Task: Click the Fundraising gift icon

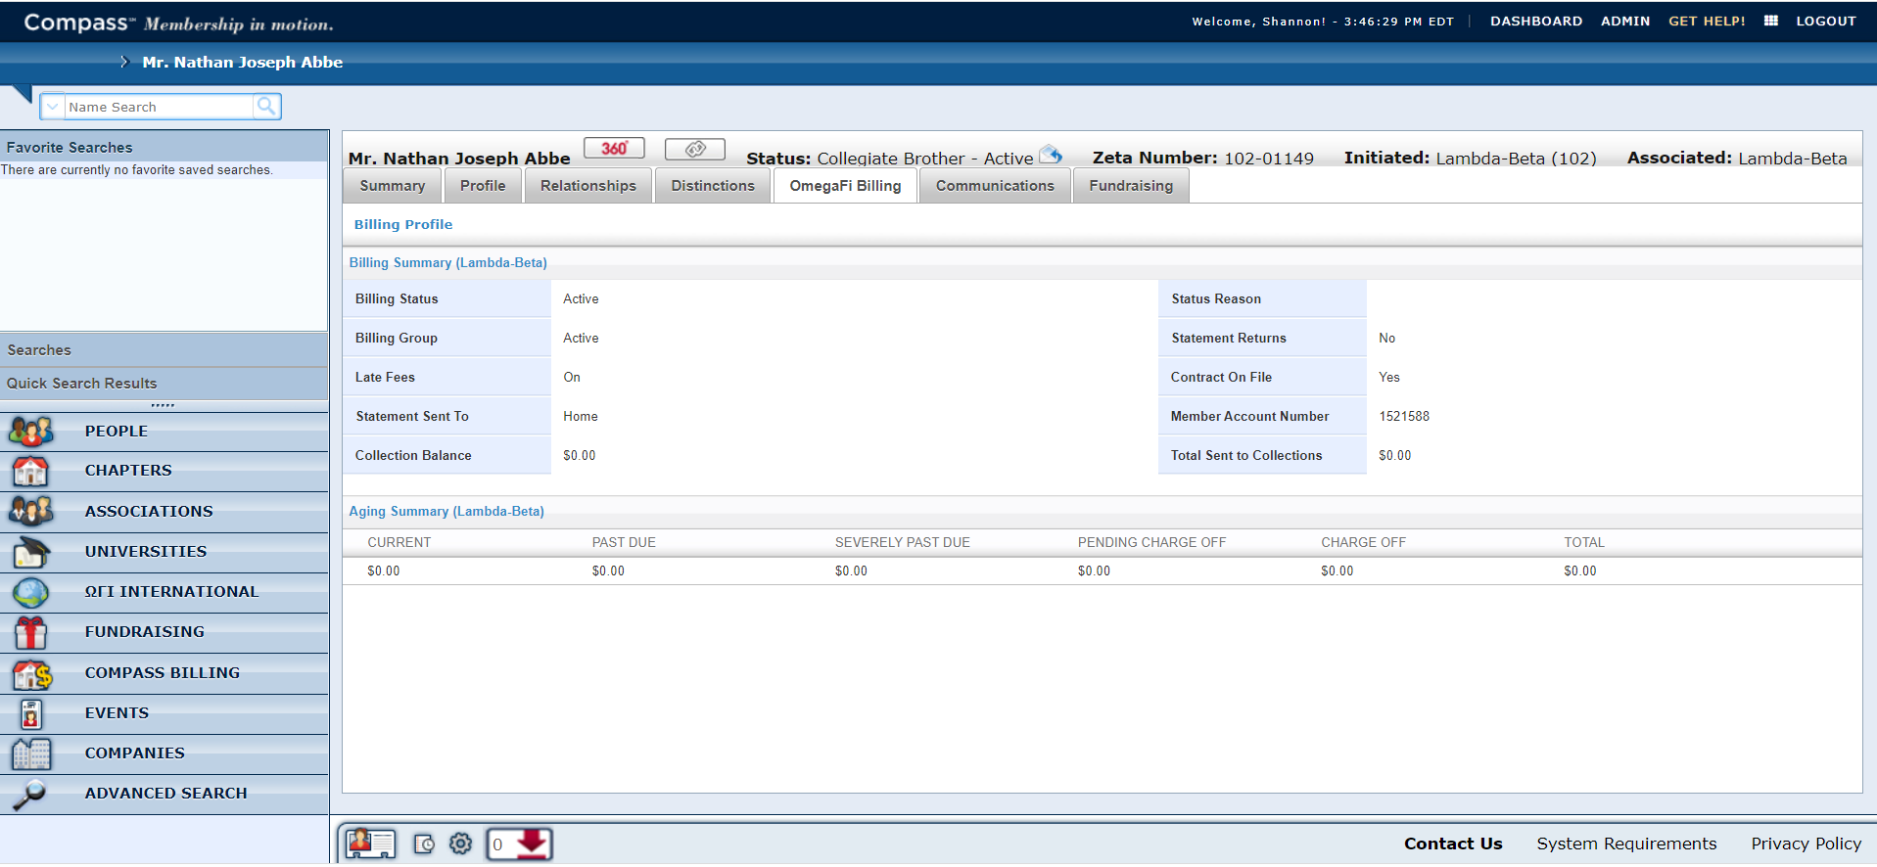Action: [30, 633]
